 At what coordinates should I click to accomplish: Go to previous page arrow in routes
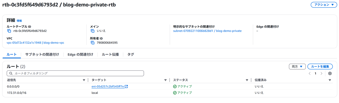point(310,74)
